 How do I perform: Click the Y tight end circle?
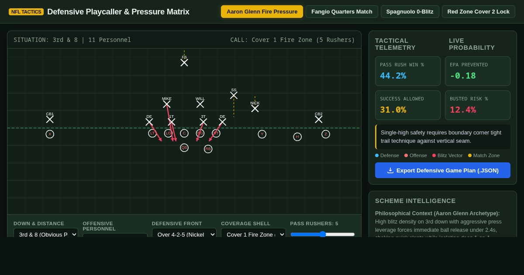[262, 134]
